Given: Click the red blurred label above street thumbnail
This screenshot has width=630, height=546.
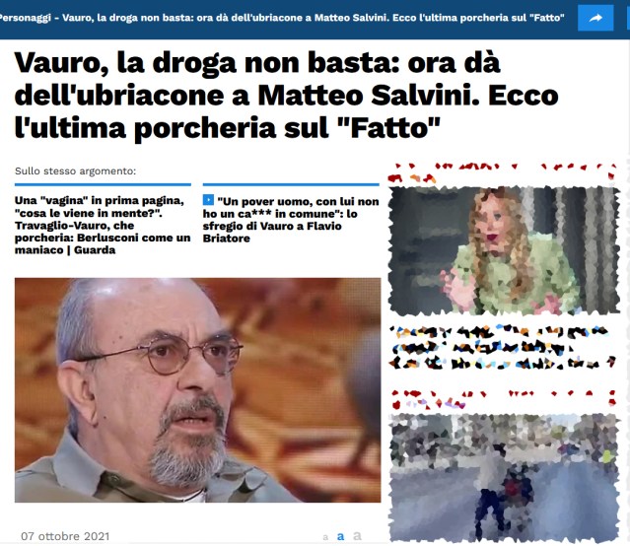Looking at the screenshot, I should pos(502,399).
